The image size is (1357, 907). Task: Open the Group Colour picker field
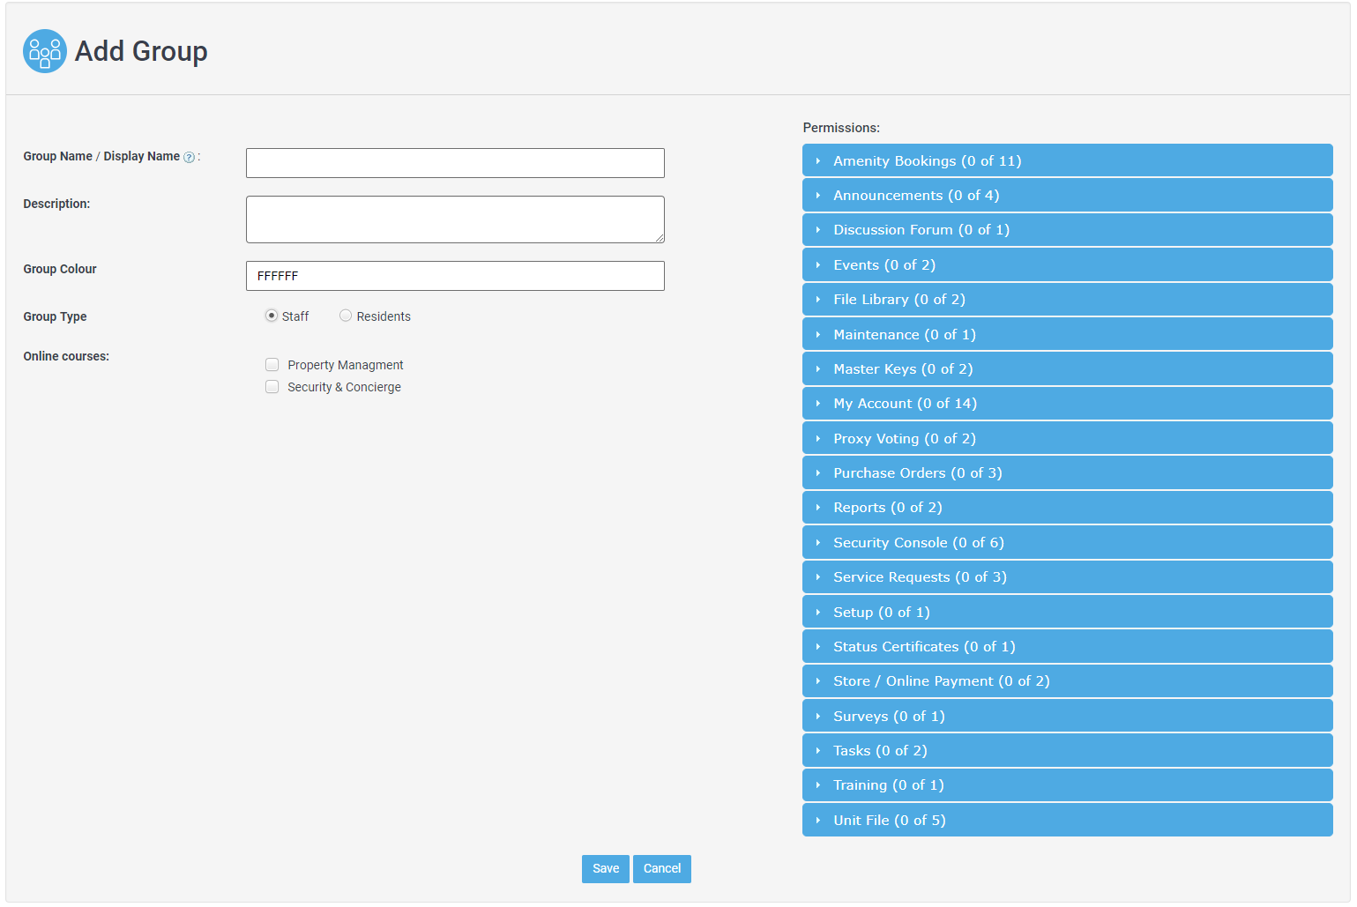[455, 276]
